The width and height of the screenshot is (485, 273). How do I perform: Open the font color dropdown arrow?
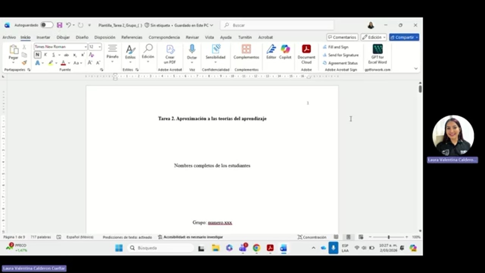pos(69,63)
